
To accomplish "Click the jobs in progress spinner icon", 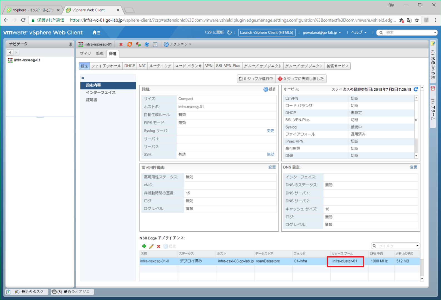I will [241, 79].
